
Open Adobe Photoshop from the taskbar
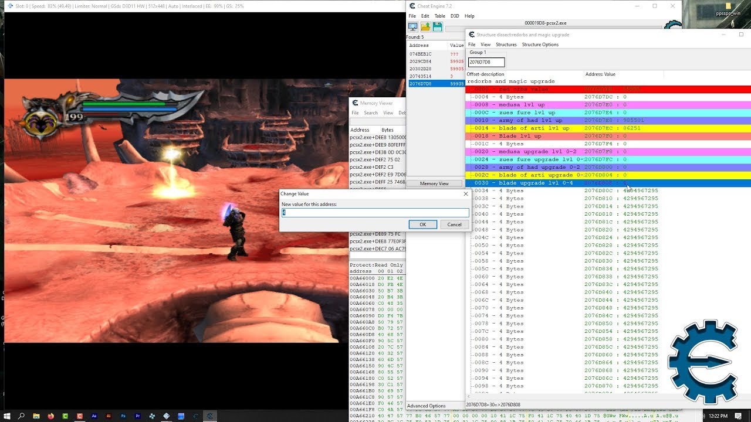coord(123,416)
